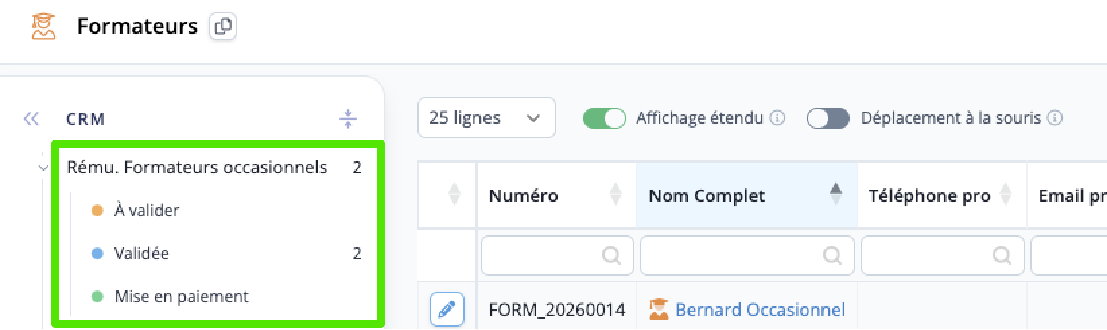Disable the Affichage étendu toggle
This screenshot has height=330, width=1107.
click(604, 118)
